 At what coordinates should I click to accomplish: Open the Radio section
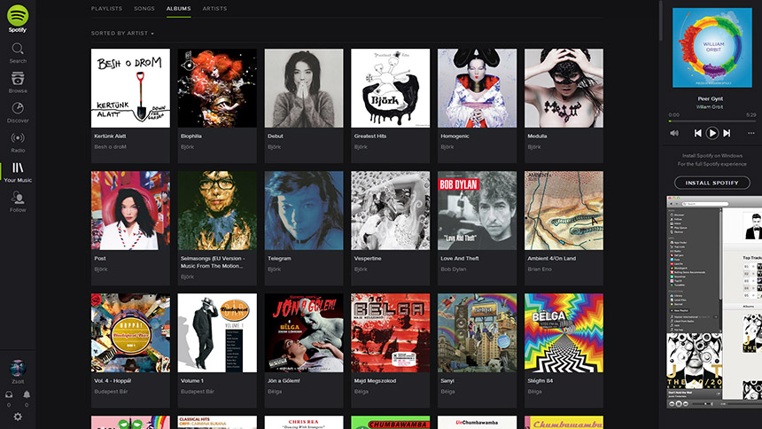click(x=18, y=143)
